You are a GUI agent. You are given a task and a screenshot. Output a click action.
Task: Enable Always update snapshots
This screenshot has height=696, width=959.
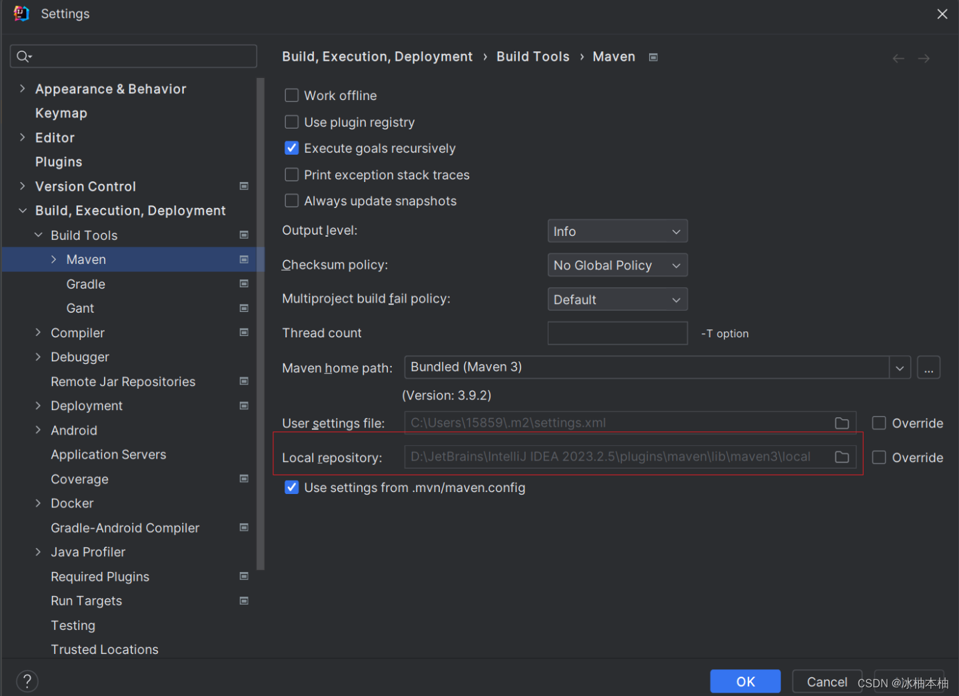(292, 201)
